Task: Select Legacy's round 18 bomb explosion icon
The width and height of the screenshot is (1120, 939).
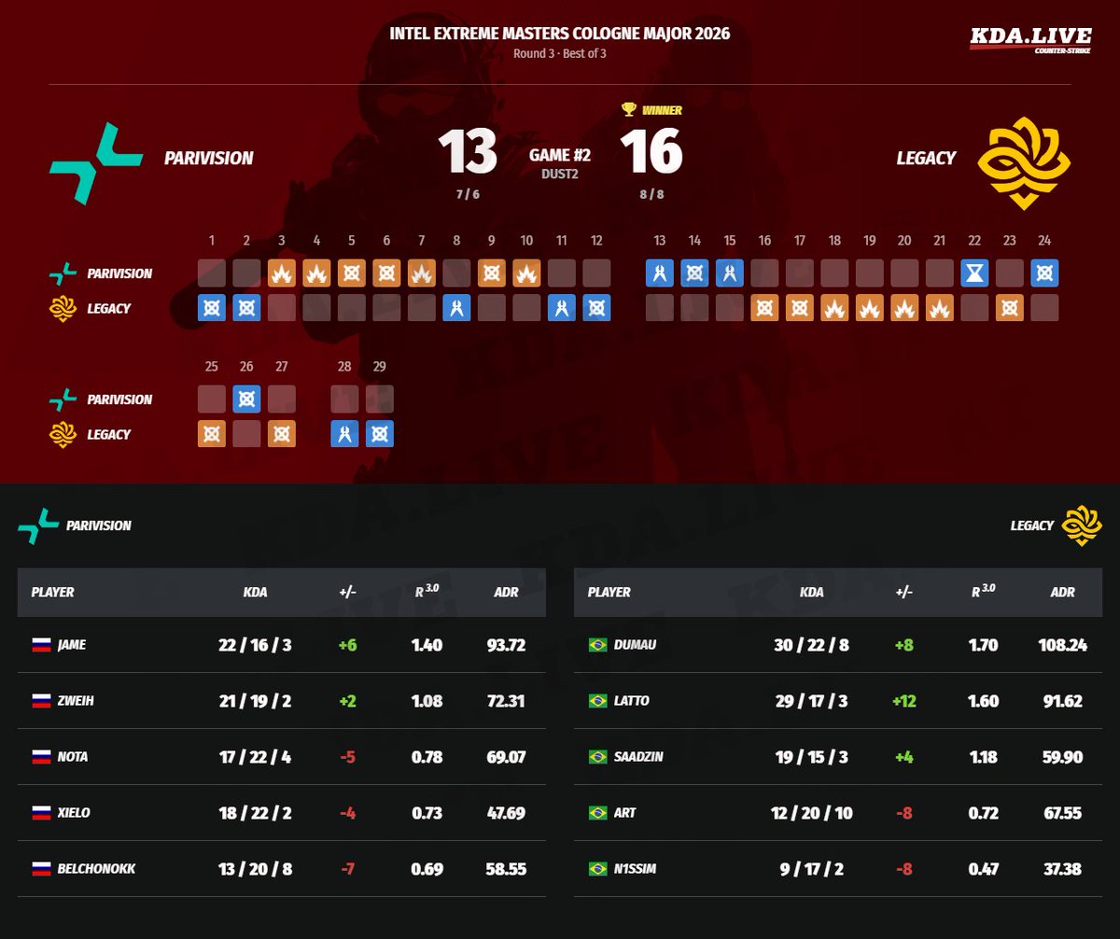Action: tap(834, 307)
